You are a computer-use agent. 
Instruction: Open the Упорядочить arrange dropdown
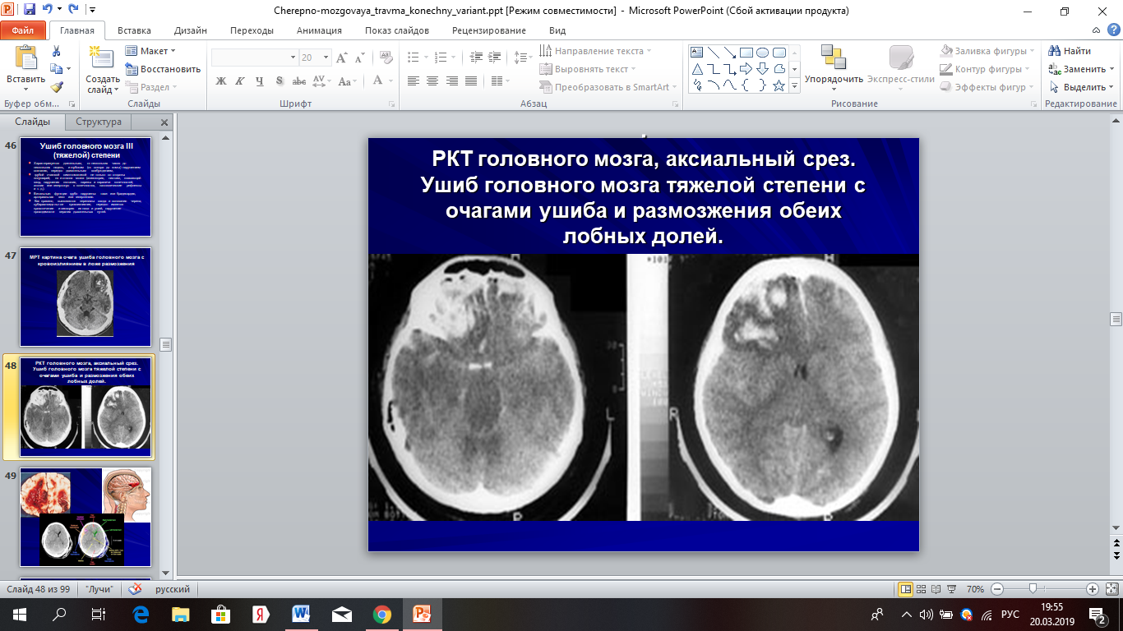coord(834,68)
